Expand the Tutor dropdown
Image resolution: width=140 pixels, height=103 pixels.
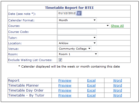(77, 38)
